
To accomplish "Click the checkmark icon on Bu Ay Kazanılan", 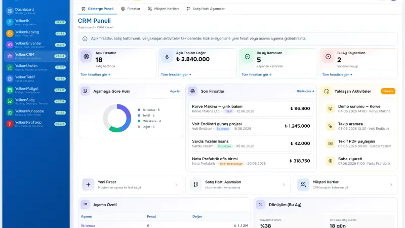I will 248,57.
